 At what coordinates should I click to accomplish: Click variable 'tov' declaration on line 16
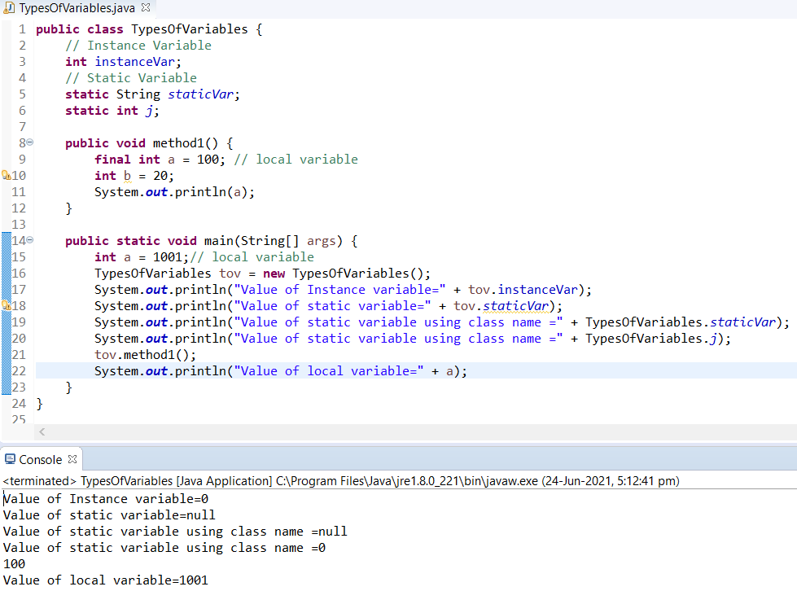pos(230,274)
